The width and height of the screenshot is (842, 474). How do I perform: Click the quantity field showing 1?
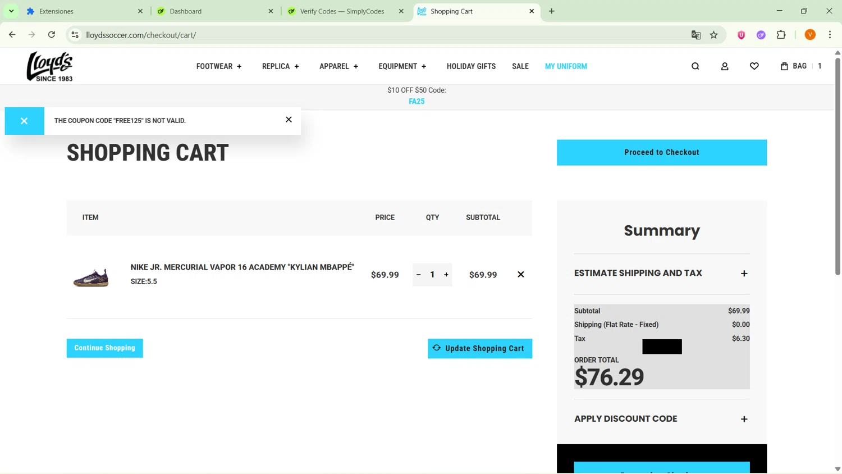pyautogui.click(x=432, y=275)
